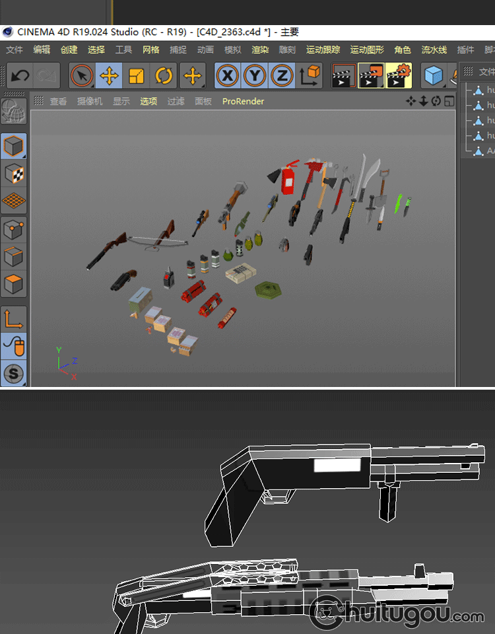Open the 渲染 menu

click(x=260, y=50)
